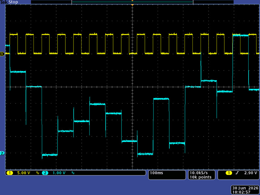Click the 10k points record length
Viewport: 260px width, 195px height.
click(x=201, y=177)
